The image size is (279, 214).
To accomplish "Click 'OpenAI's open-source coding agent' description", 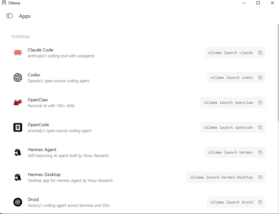I will coord(59,81).
